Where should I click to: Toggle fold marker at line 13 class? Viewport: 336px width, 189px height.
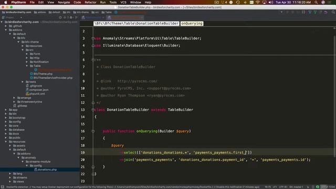(x=93, y=110)
